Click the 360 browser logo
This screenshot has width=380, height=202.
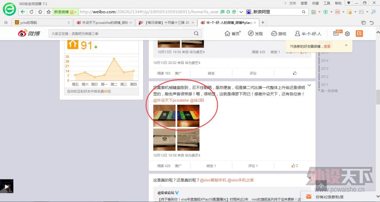pyautogui.click(x=9, y=9)
